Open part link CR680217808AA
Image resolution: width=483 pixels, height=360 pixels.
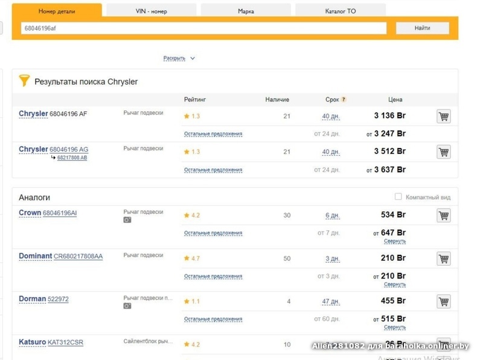(78, 257)
